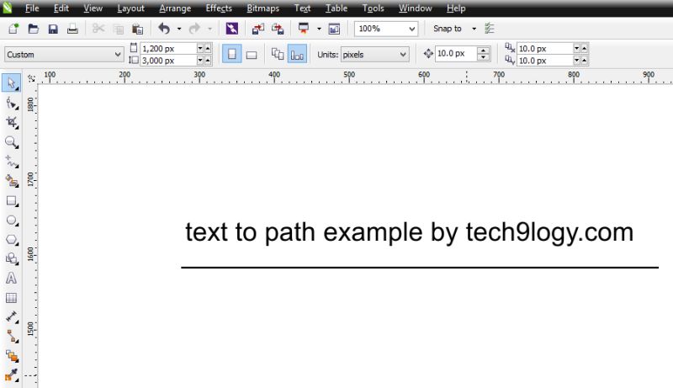Select the Zoom tool magnifier
Image resolution: width=673 pixels, height=388 pixels.
tap(12, 142)
